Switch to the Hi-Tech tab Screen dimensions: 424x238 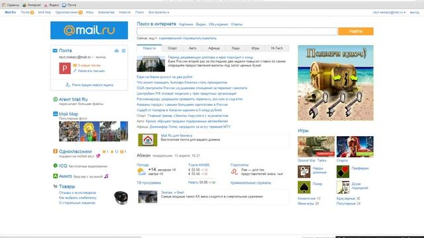pos(277,48)
